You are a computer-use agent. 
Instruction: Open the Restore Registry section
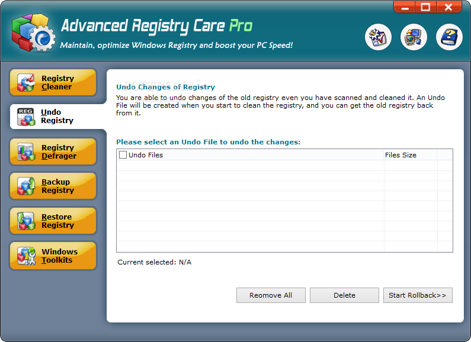click(x=53, y=221)
